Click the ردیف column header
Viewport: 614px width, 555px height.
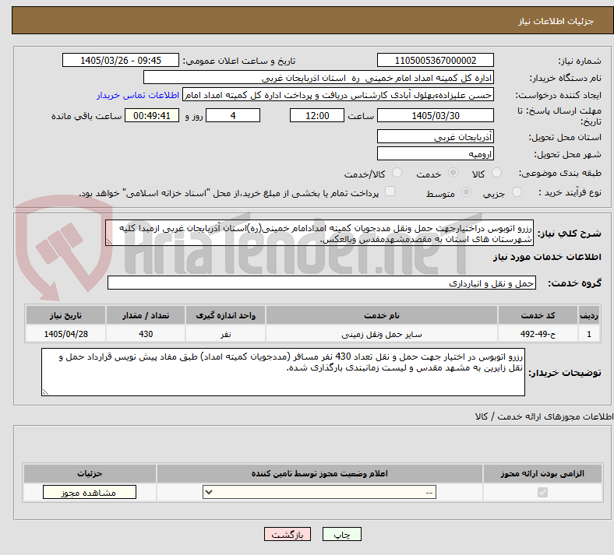point(589,315)
